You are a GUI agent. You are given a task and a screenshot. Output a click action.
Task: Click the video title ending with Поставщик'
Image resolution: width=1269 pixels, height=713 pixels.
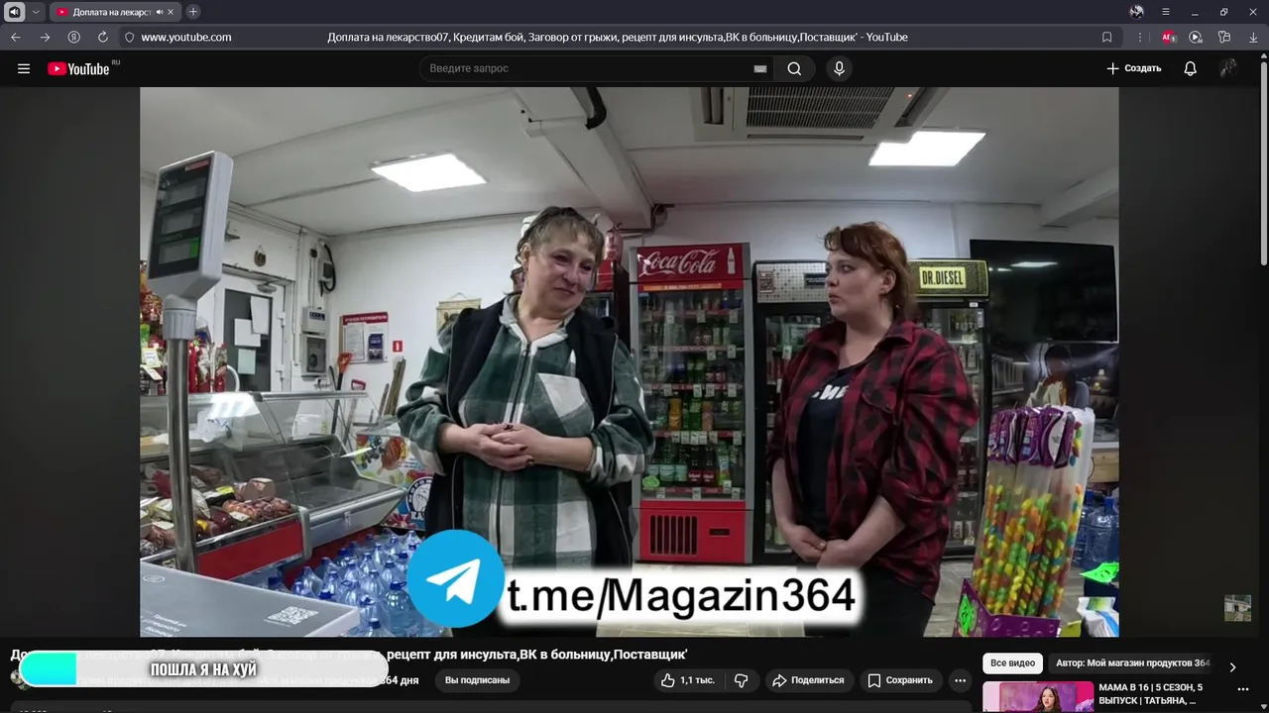[349, 655]
